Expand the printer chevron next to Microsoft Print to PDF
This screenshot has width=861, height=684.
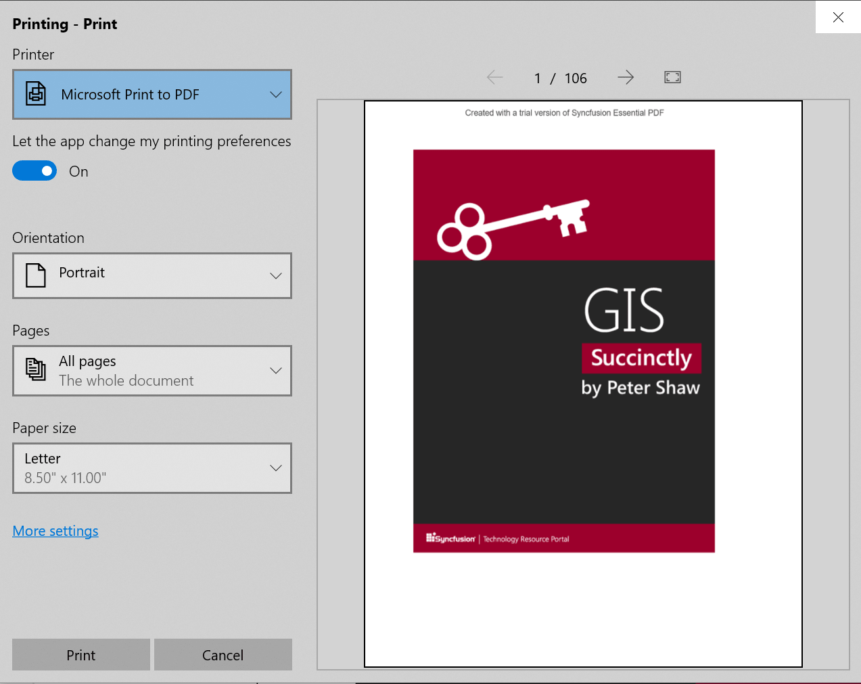pyautogui.click(x=276, y=95)
